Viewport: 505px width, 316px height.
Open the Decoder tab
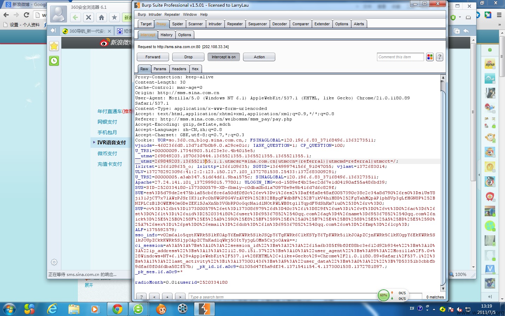[x=280, y=24]
